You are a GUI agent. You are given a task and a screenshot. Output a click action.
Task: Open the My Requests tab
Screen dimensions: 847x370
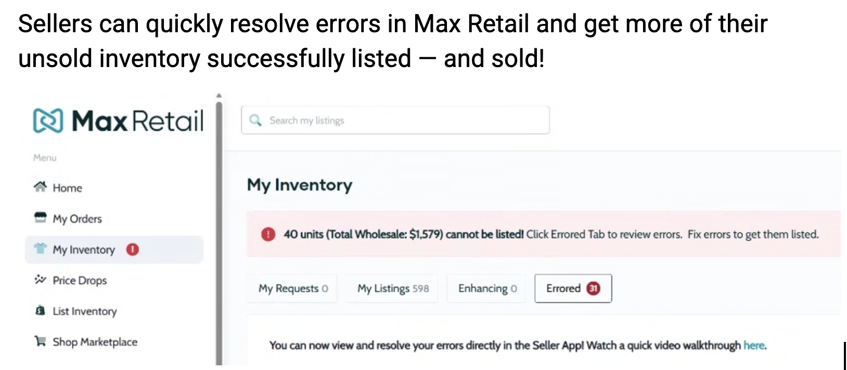(293, 288)
